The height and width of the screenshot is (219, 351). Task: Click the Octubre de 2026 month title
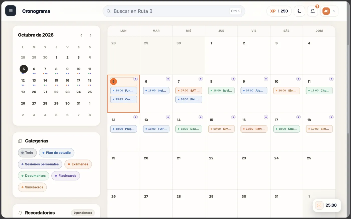pos(36,35)
